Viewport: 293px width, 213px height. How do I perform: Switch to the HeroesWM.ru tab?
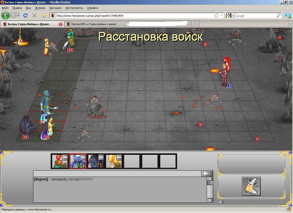coord(96,24)
